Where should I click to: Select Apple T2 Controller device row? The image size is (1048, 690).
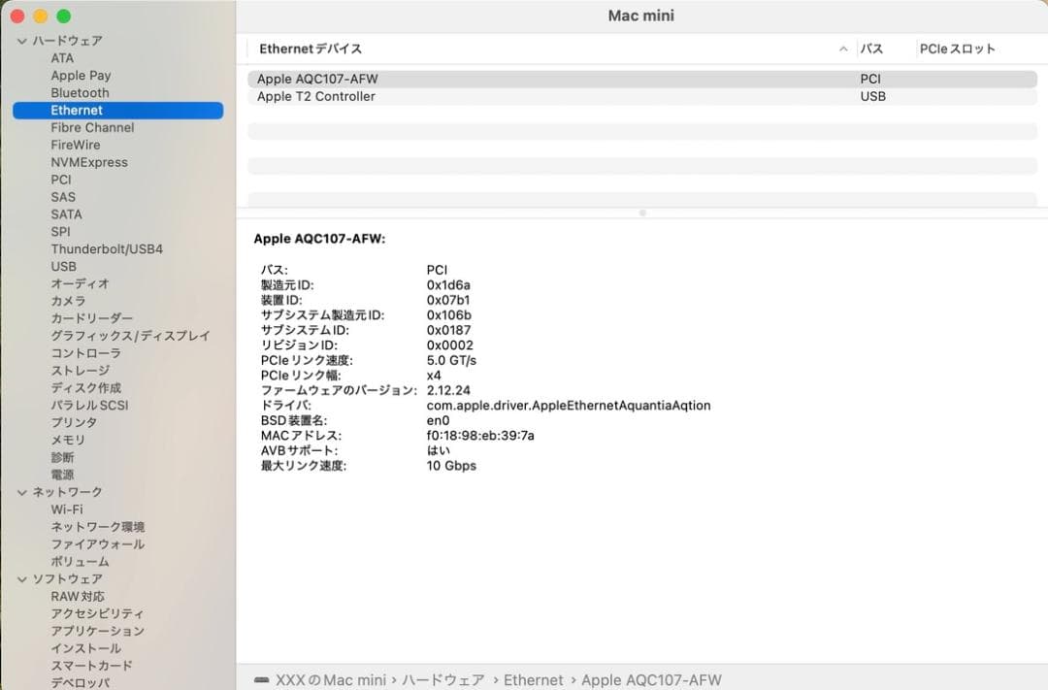[x=642, y=97]
